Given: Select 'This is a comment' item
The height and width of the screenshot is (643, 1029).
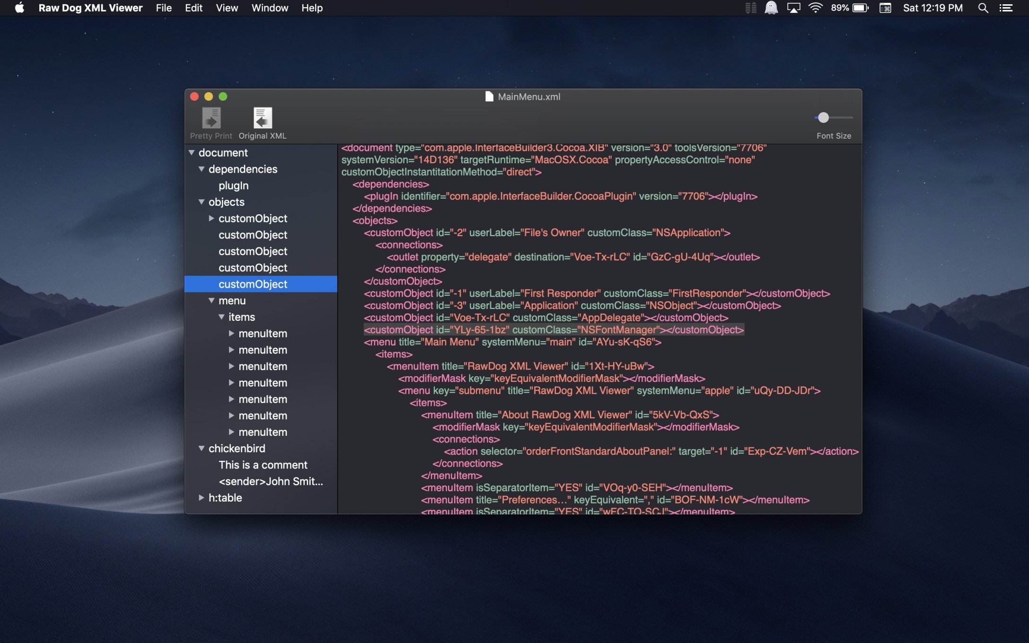Looking at the screenshot, I should click(263, 465).
